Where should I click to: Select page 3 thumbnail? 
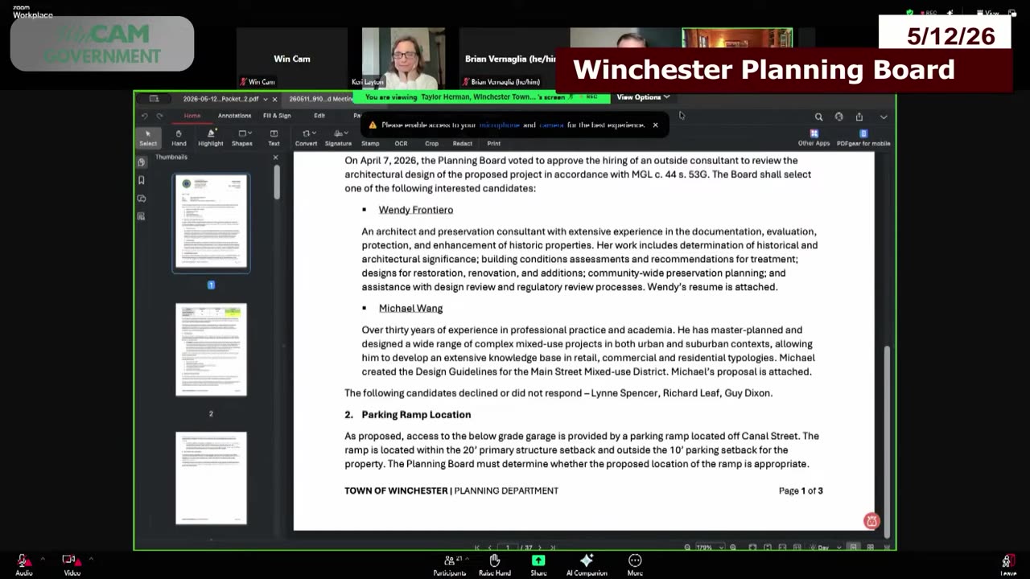[211, 478]
